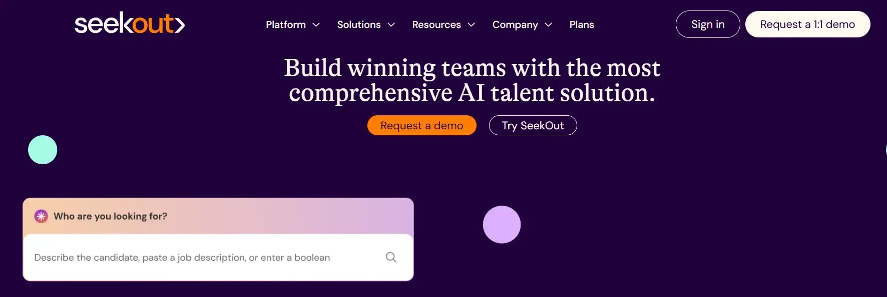Image resolution: width=887 pixels, height=297 pixels.
Task: Click the magnifying glass search icon
Action: pyautogui.click(x=391, y=257)
